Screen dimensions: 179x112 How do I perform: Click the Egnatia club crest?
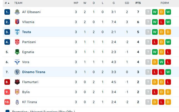click(x=17, y=52)
